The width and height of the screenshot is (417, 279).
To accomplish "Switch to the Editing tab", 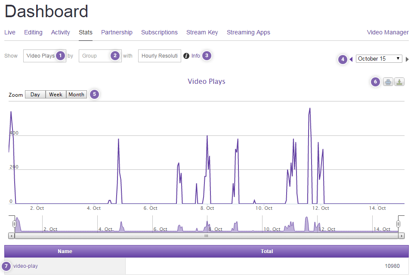I will click(x=33, y=32).
